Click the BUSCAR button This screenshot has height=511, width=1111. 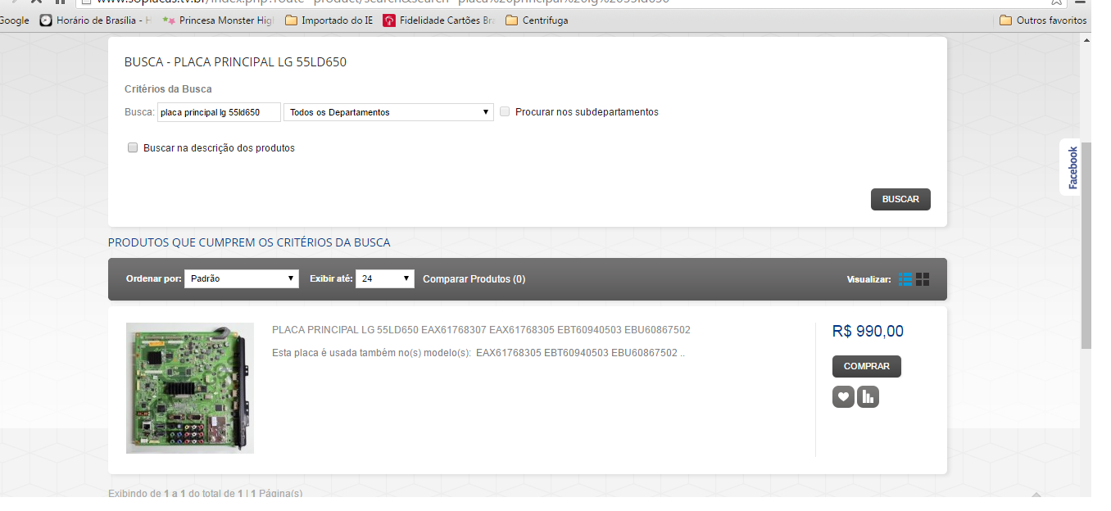[900, 199]
